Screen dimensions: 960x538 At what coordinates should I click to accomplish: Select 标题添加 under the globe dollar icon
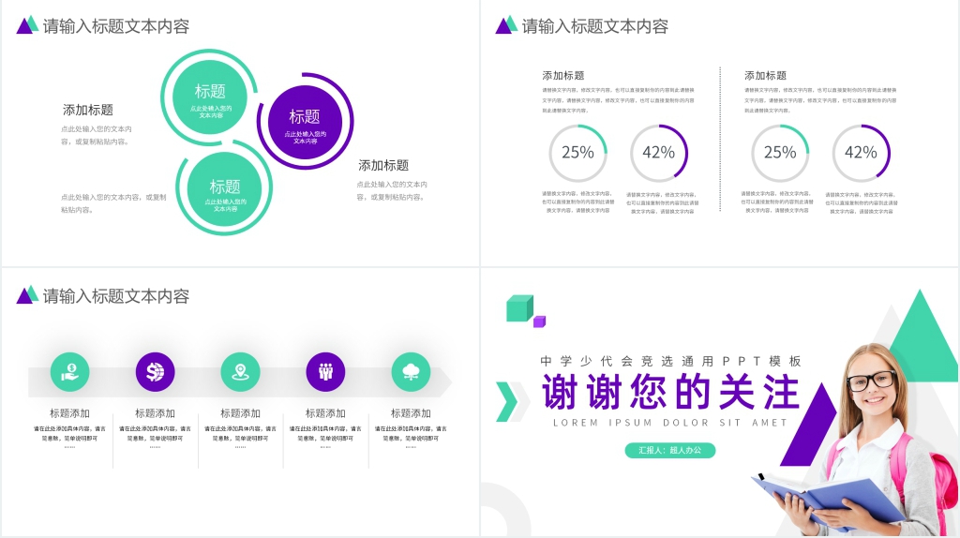coord(155,413)
